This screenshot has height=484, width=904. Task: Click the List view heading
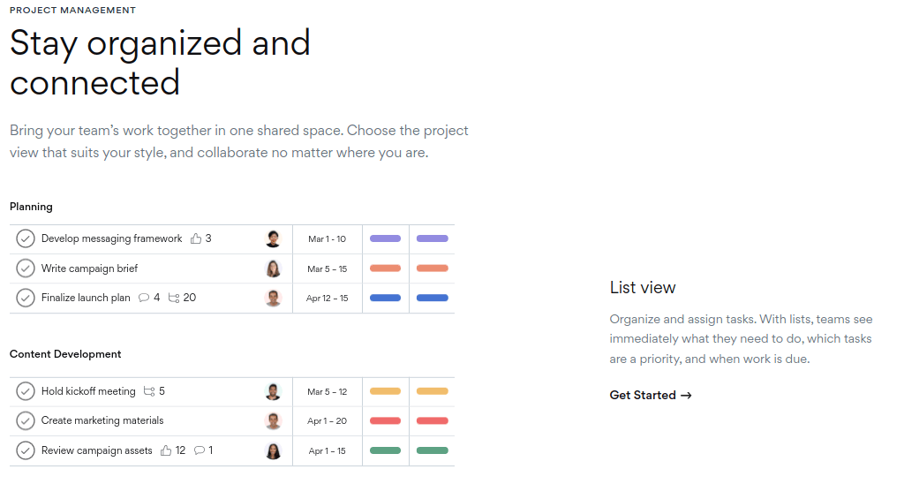click(x=643, y=287)
